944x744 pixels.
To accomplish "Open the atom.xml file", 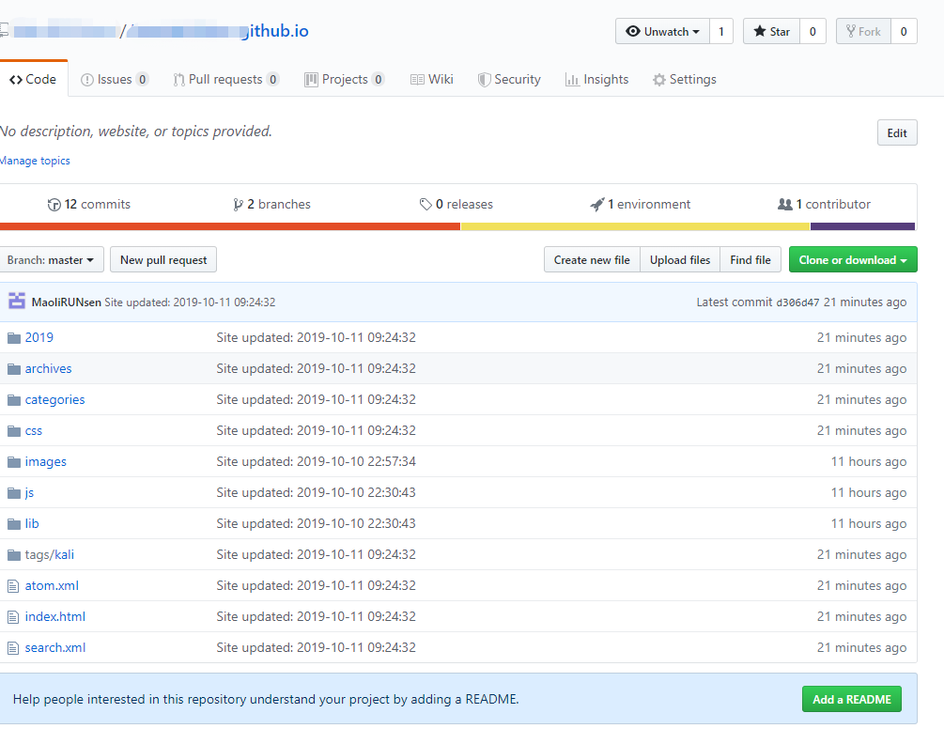I will [52, 585].
